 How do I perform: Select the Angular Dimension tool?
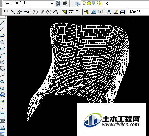56,12
